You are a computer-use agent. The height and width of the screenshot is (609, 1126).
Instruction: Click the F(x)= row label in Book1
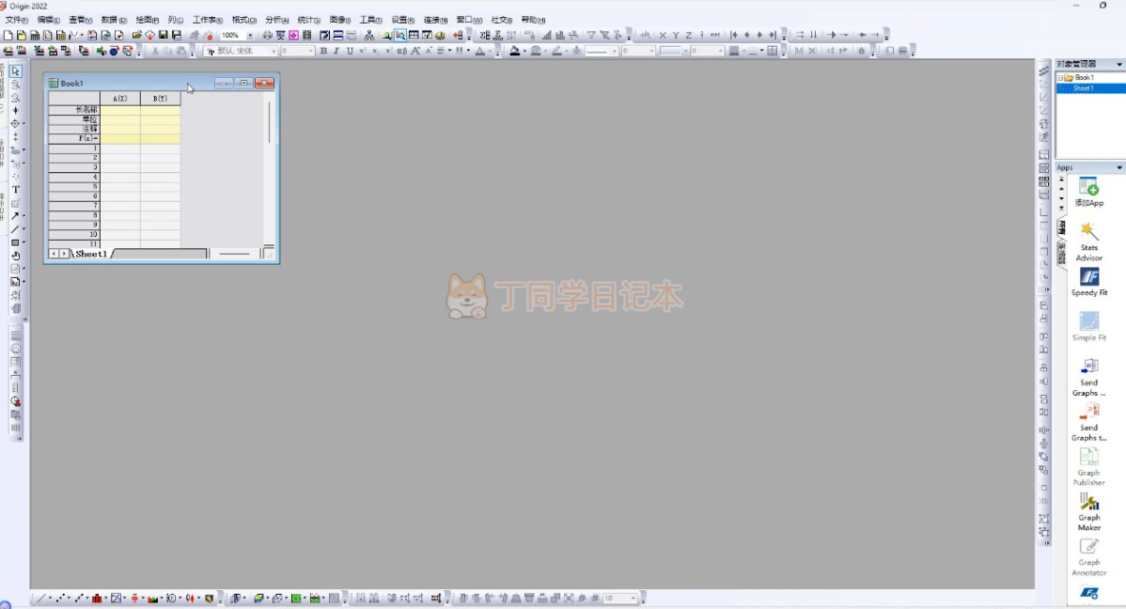(74, 138)
